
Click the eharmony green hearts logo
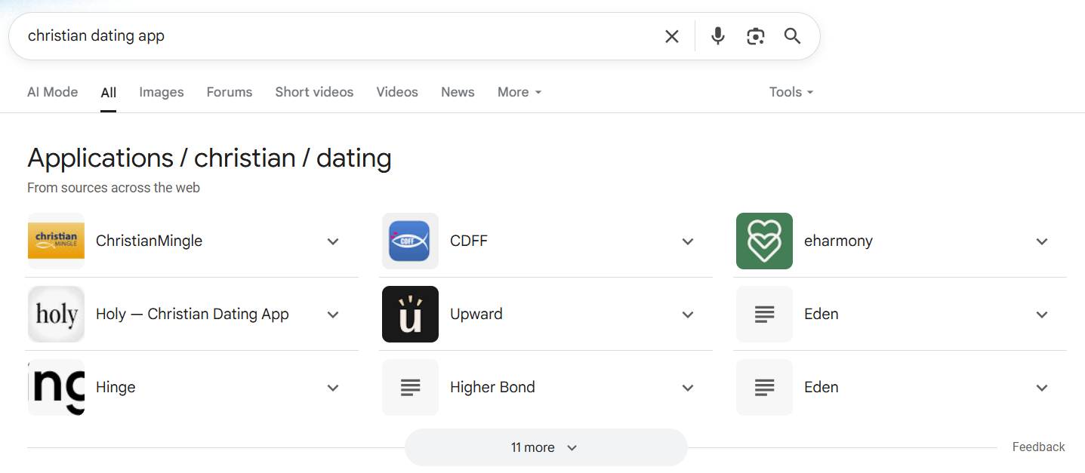pos(764,241)
